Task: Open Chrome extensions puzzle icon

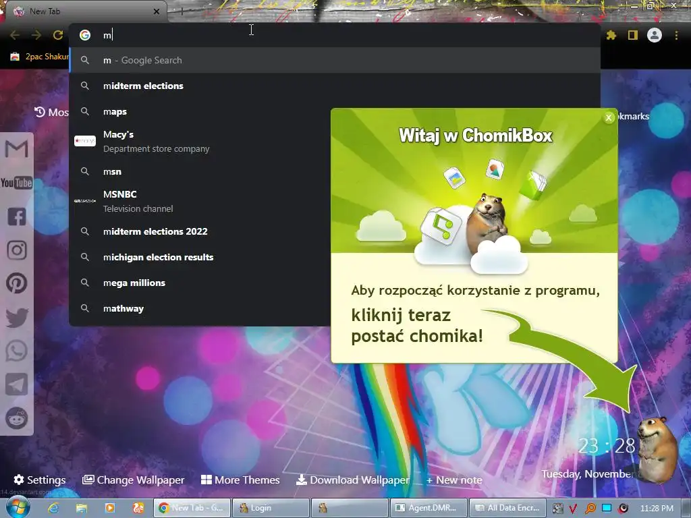Action: pyautogui.click(x=611, y=35)
